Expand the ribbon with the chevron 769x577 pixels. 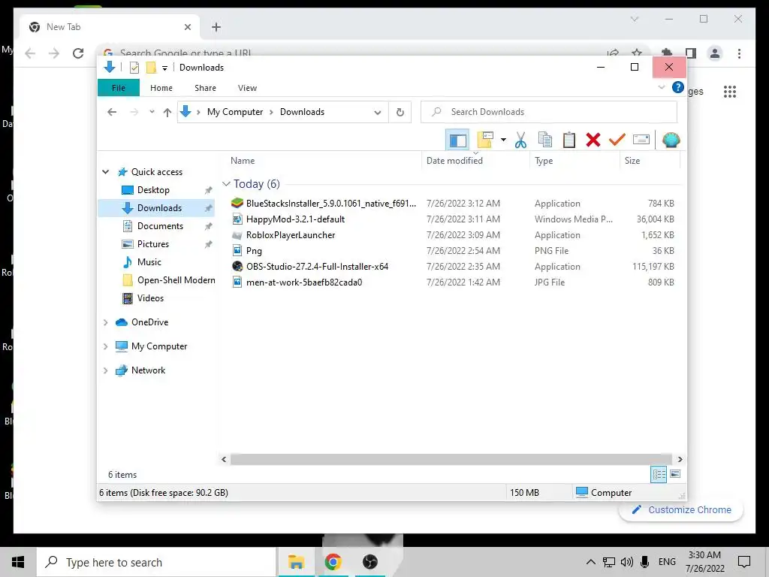pos(661,87)
